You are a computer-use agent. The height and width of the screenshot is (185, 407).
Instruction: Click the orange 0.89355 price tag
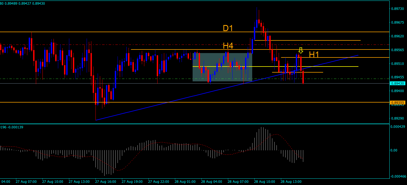click(398, 103)
